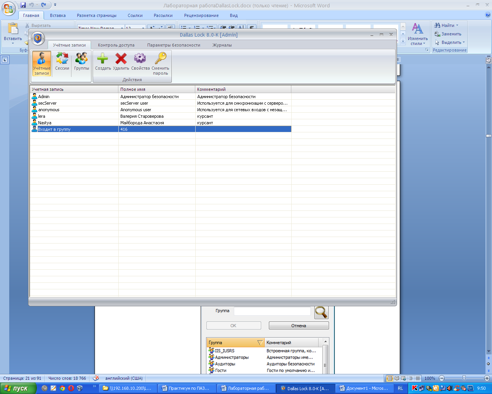492x394 pixels.
Task: Click Opera icon in quick launch
Action: tap(71, 388)
